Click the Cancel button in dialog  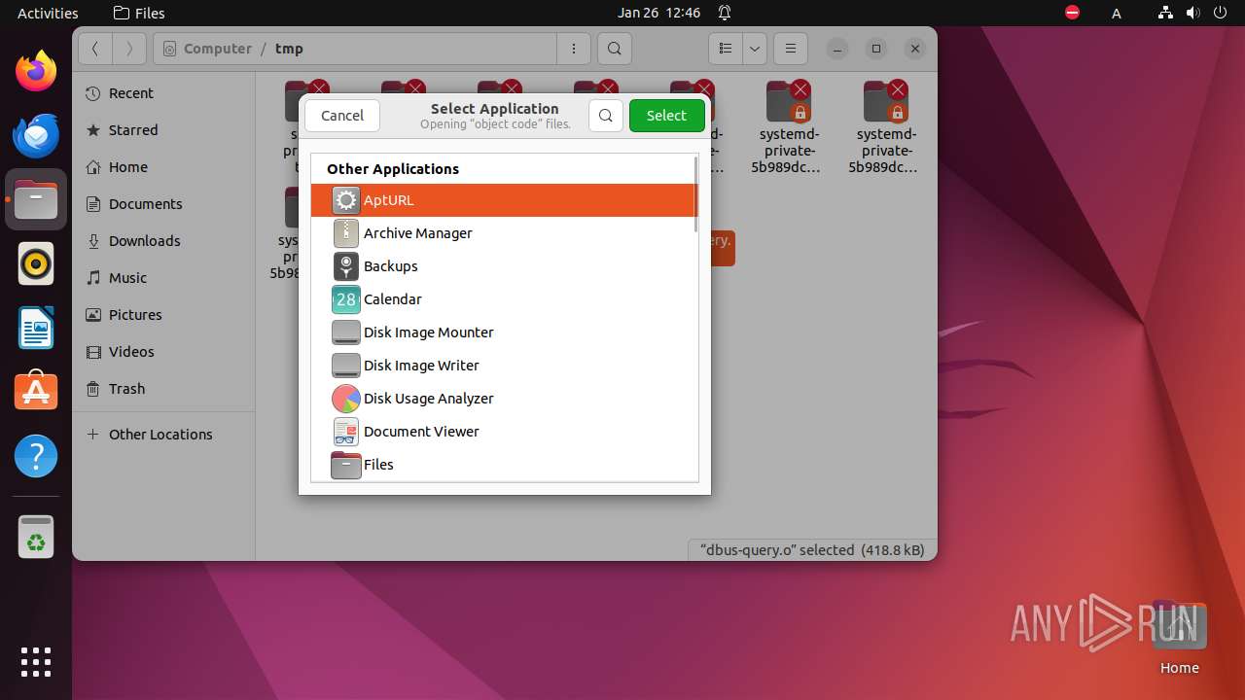[x=342, y=116]
